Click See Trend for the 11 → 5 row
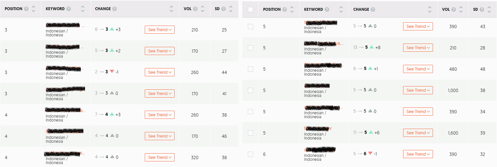This screenshot has width=497, height=167. tap(418, 133)
